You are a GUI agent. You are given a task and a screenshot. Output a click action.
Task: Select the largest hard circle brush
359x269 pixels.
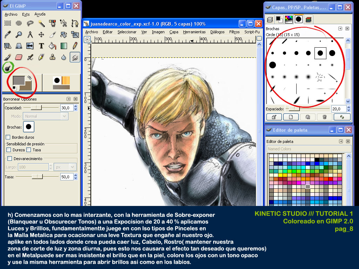(272, 65)
